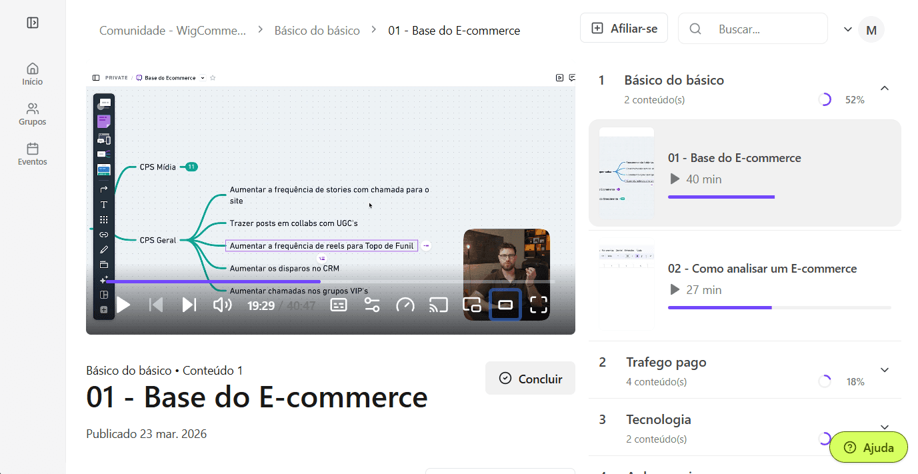Click the Trafego pago module title
This screenshot has width=918, height=474.
(x=666, y=362)
